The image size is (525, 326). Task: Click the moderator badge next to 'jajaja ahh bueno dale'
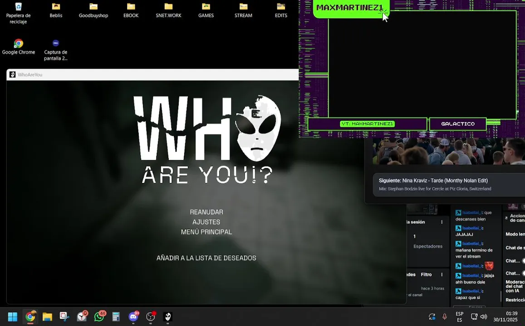point(458,276)
